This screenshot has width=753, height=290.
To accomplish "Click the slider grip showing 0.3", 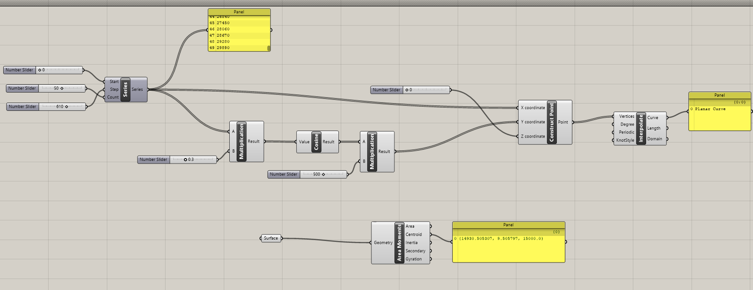I will (185, 160).
